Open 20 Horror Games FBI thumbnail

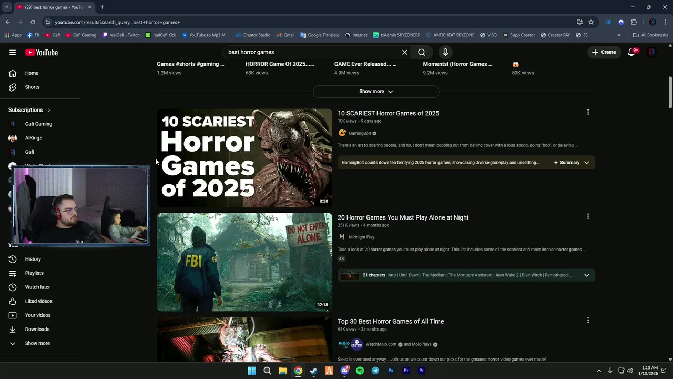[x=244, y=262]
